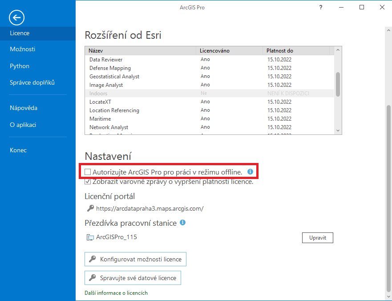Click the key icon in Spravujte své datové licence
Viewport: 392px width, 301px height.
pos(92,277)
